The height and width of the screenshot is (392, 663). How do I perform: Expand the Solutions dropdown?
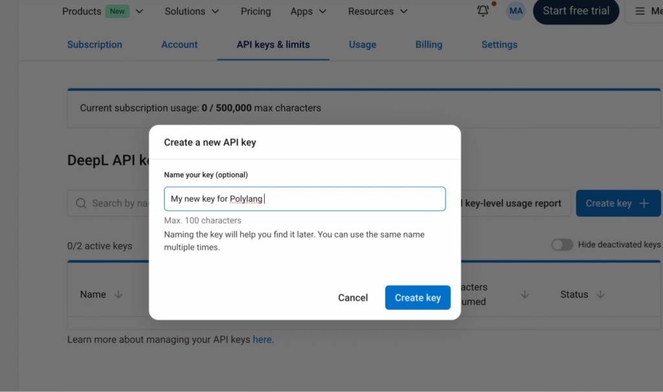click(192, 11)
